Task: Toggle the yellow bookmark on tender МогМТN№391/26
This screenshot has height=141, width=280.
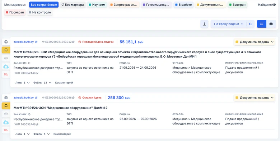Action: [x=6, y=106]
